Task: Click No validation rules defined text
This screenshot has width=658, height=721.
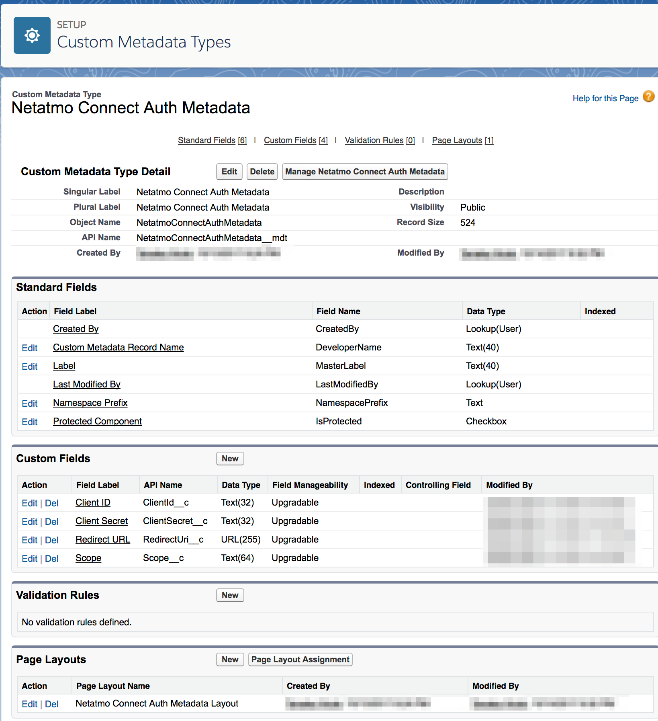Action: (x=77, y=622)
